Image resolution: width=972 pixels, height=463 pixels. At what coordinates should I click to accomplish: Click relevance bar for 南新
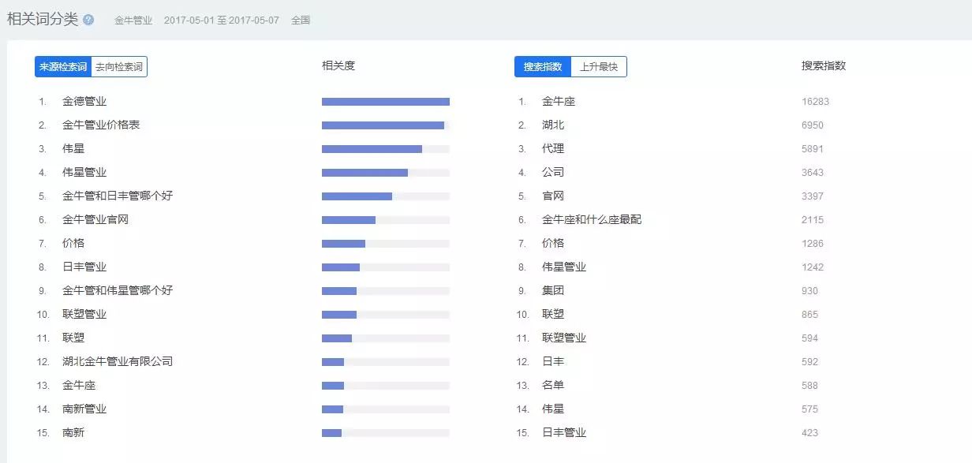coord(386,433)
